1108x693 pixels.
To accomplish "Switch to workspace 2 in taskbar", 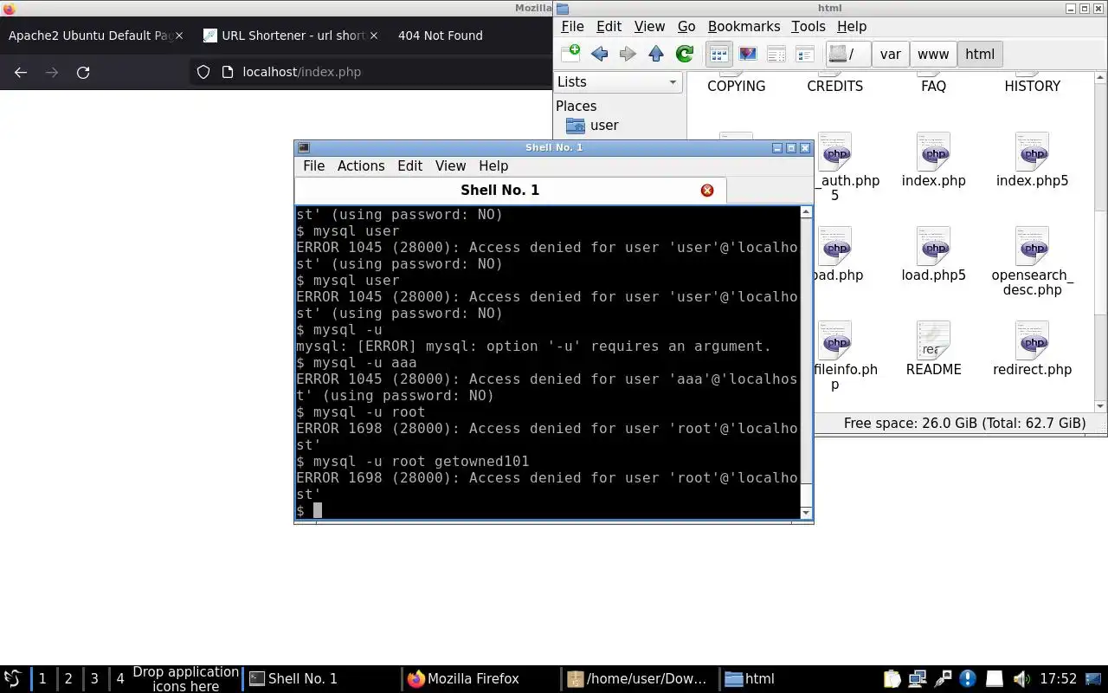I will (68, 678).
